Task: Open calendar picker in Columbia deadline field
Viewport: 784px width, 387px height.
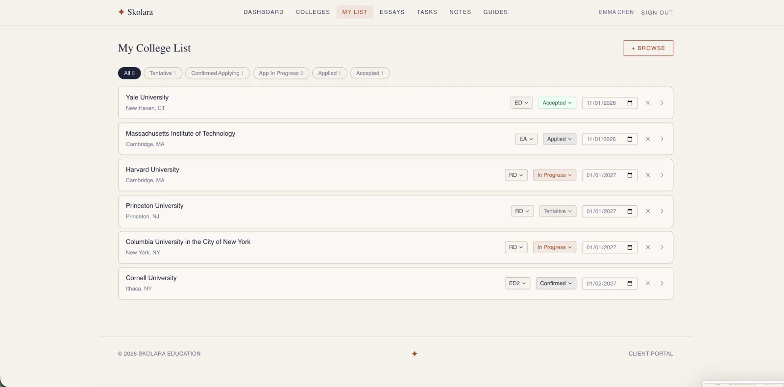Action: [630, 247]
